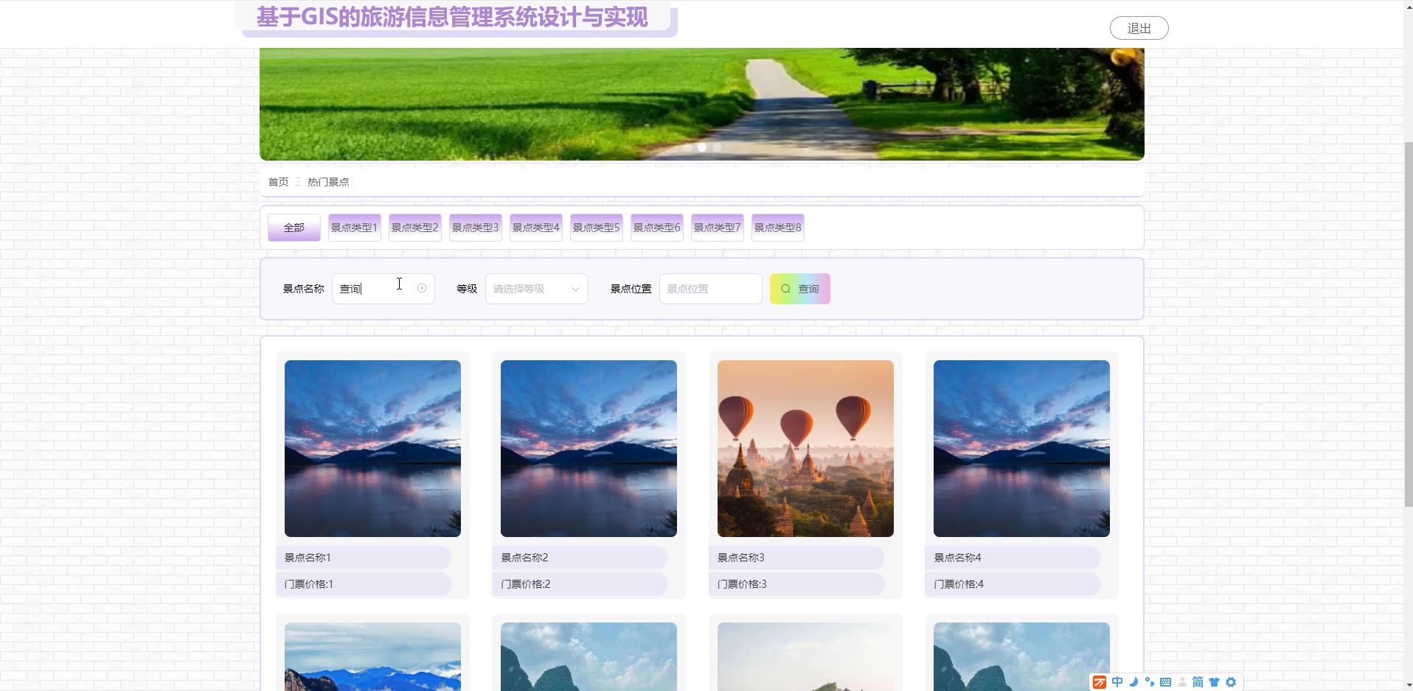Click the user account icon in IME toolbar
The width and height of the screenshot is (1413, 691).
point(1182,682)
